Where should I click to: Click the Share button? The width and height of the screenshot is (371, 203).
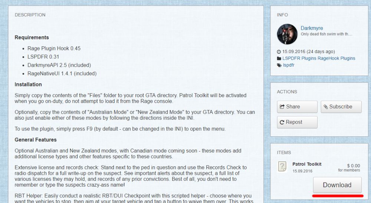[x=297, y=107]
